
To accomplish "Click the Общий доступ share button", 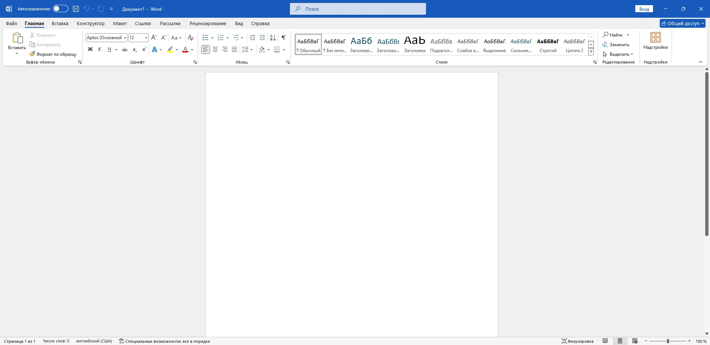I will point(683,23).
